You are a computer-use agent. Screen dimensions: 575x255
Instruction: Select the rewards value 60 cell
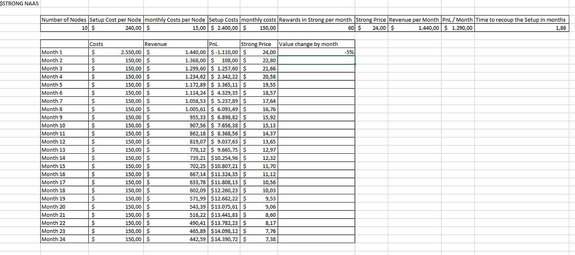[x=316, y=28]
